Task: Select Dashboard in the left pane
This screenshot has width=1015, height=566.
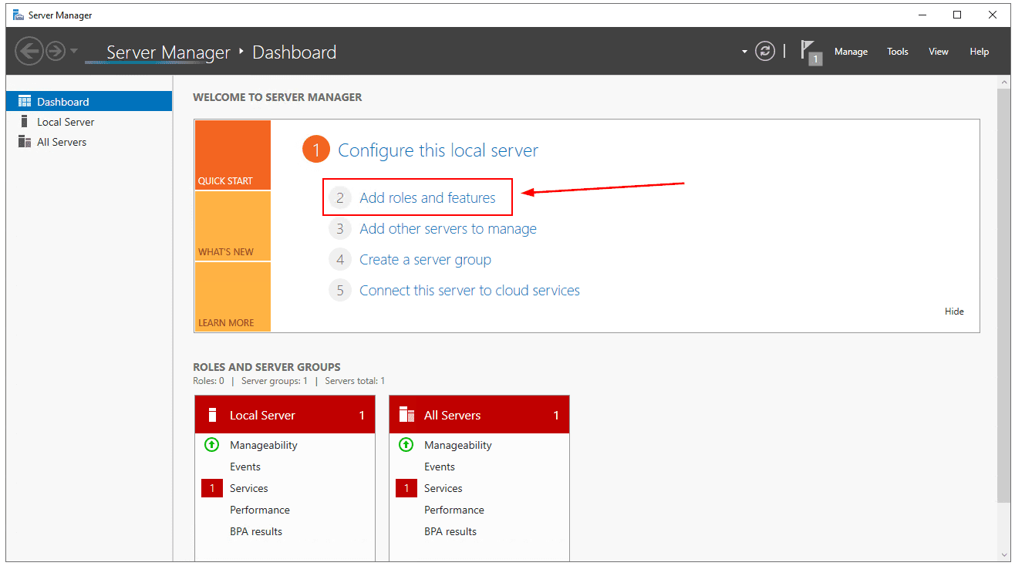Action: tap(89, 102)
